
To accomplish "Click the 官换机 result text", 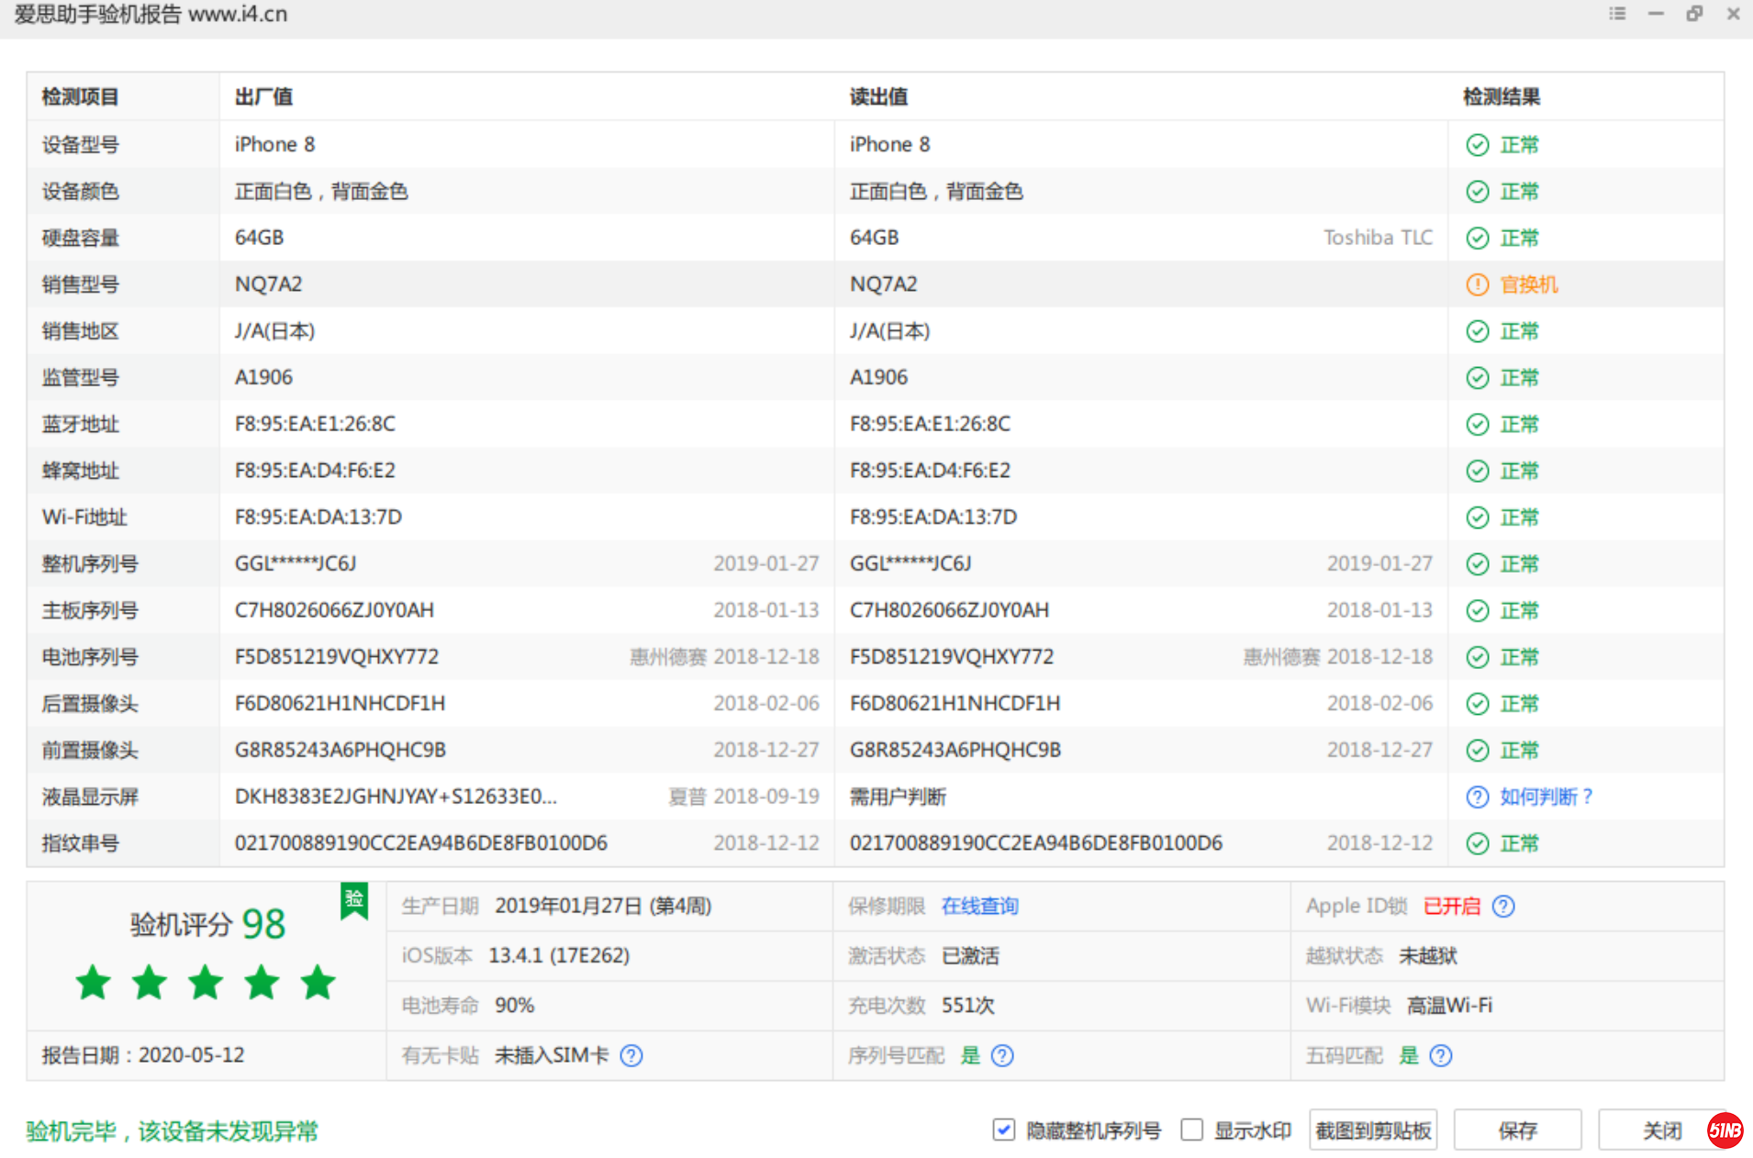I will pos(1528,285).
